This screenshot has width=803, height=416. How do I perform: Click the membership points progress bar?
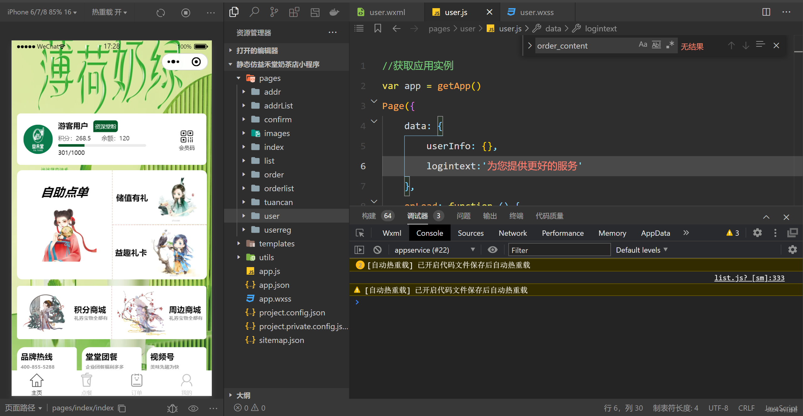tap(102, 145)
